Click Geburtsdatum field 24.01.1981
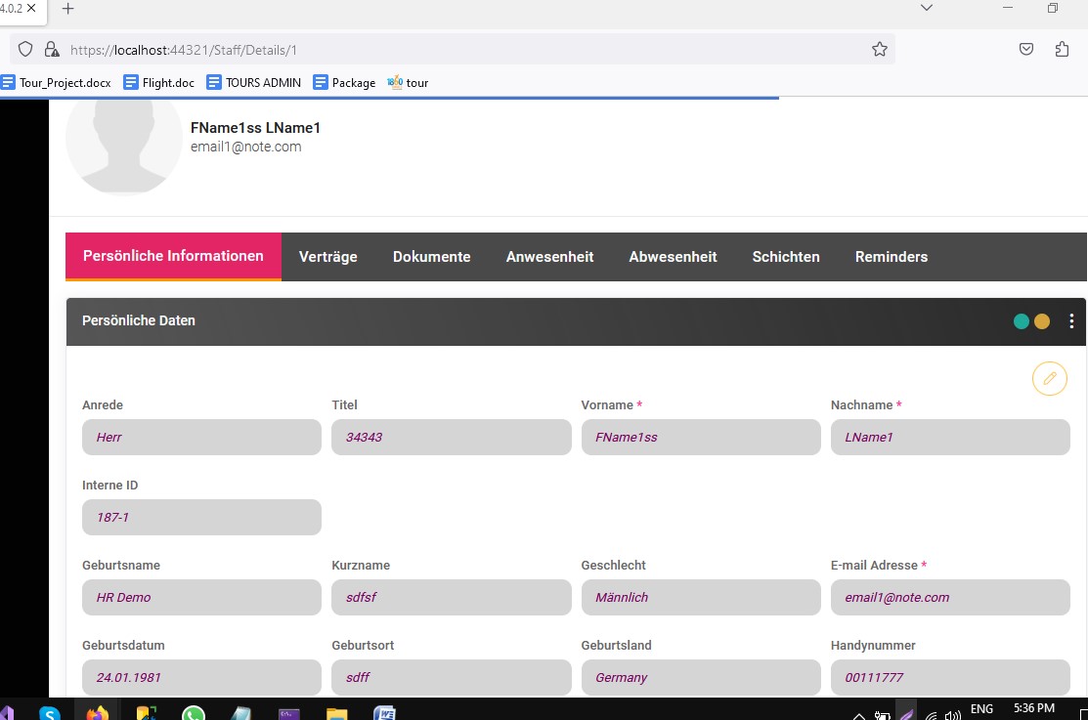The width and height of the screenshot is (1088, 720). [x=202, y=677]
